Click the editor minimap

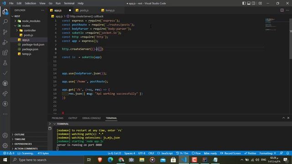tap(276, 24)
